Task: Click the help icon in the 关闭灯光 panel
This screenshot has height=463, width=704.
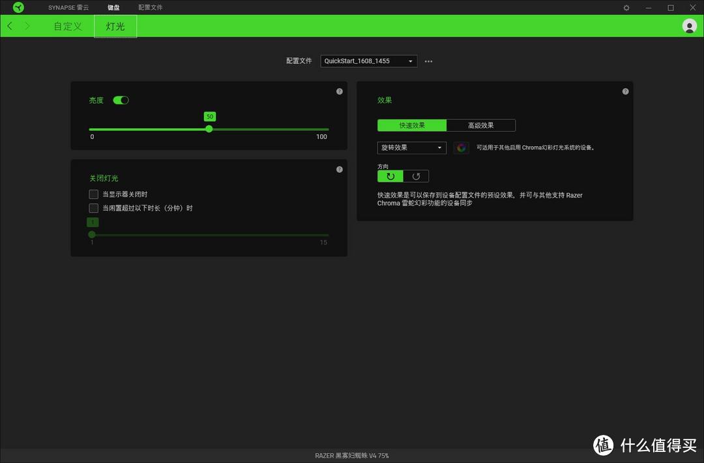Action: pos(340,170)
